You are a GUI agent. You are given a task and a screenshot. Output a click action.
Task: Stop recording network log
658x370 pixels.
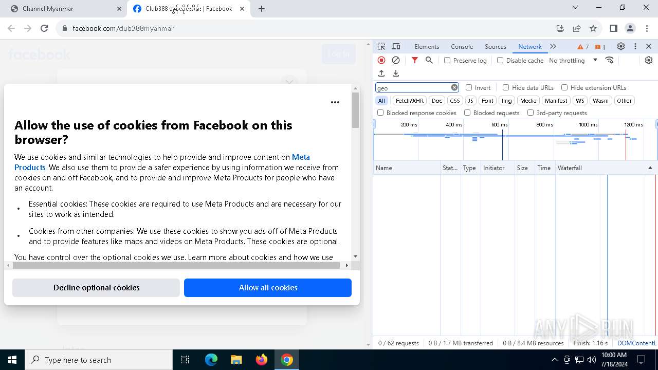tap(381, 60)
